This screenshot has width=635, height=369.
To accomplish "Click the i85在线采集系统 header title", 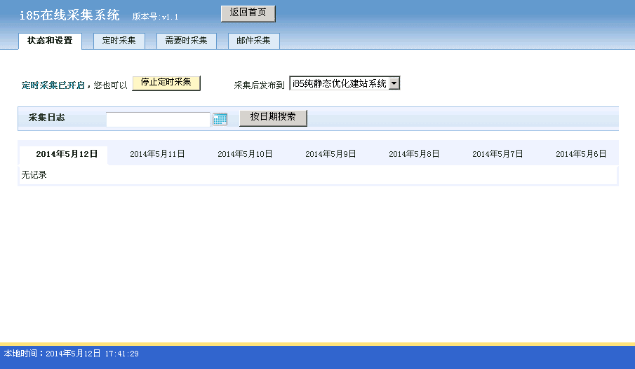I will pyautogui.click(x=69, y=15).
